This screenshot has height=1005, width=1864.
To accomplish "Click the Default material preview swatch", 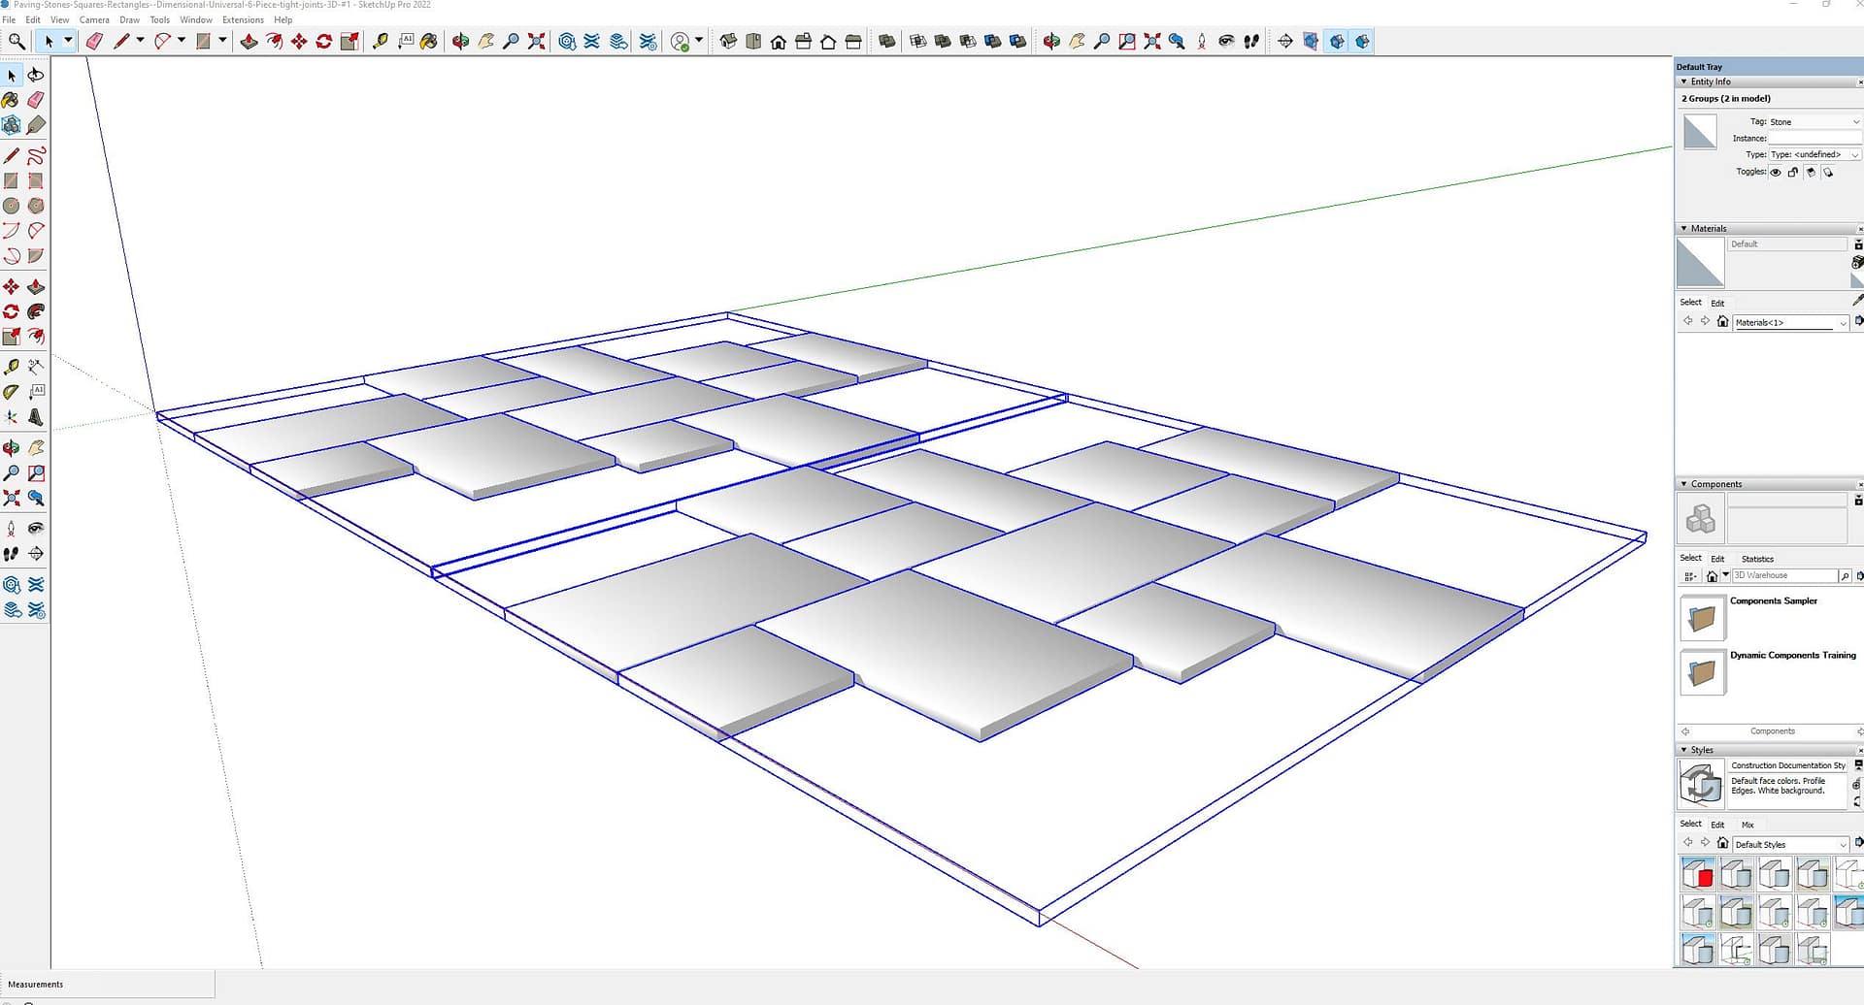I will click(1700, 262).
